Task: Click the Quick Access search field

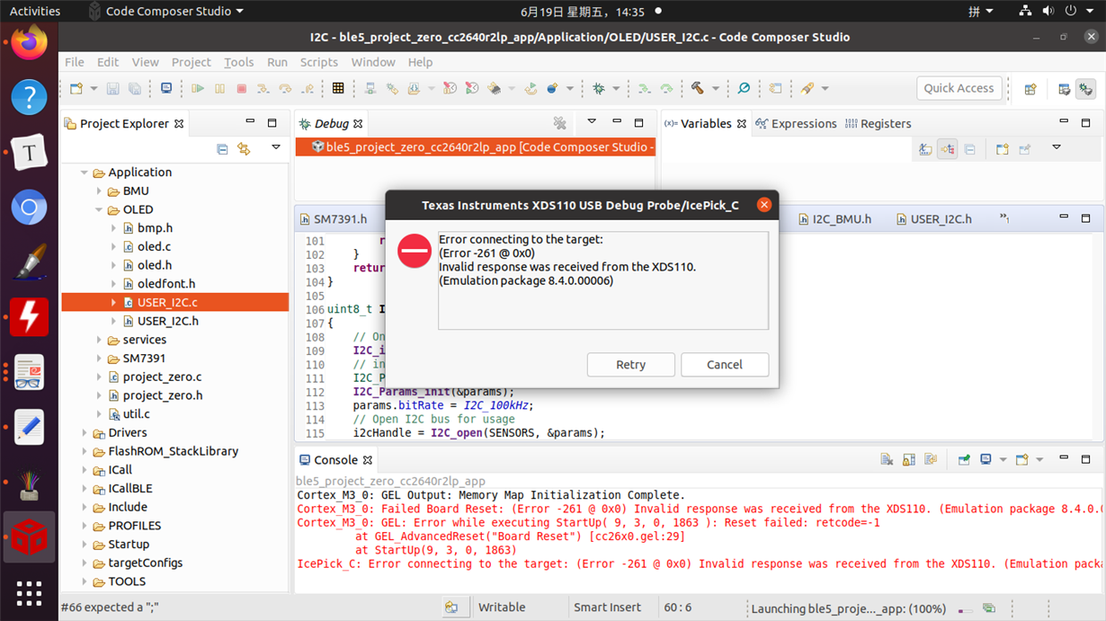Action: click(959, 88)
